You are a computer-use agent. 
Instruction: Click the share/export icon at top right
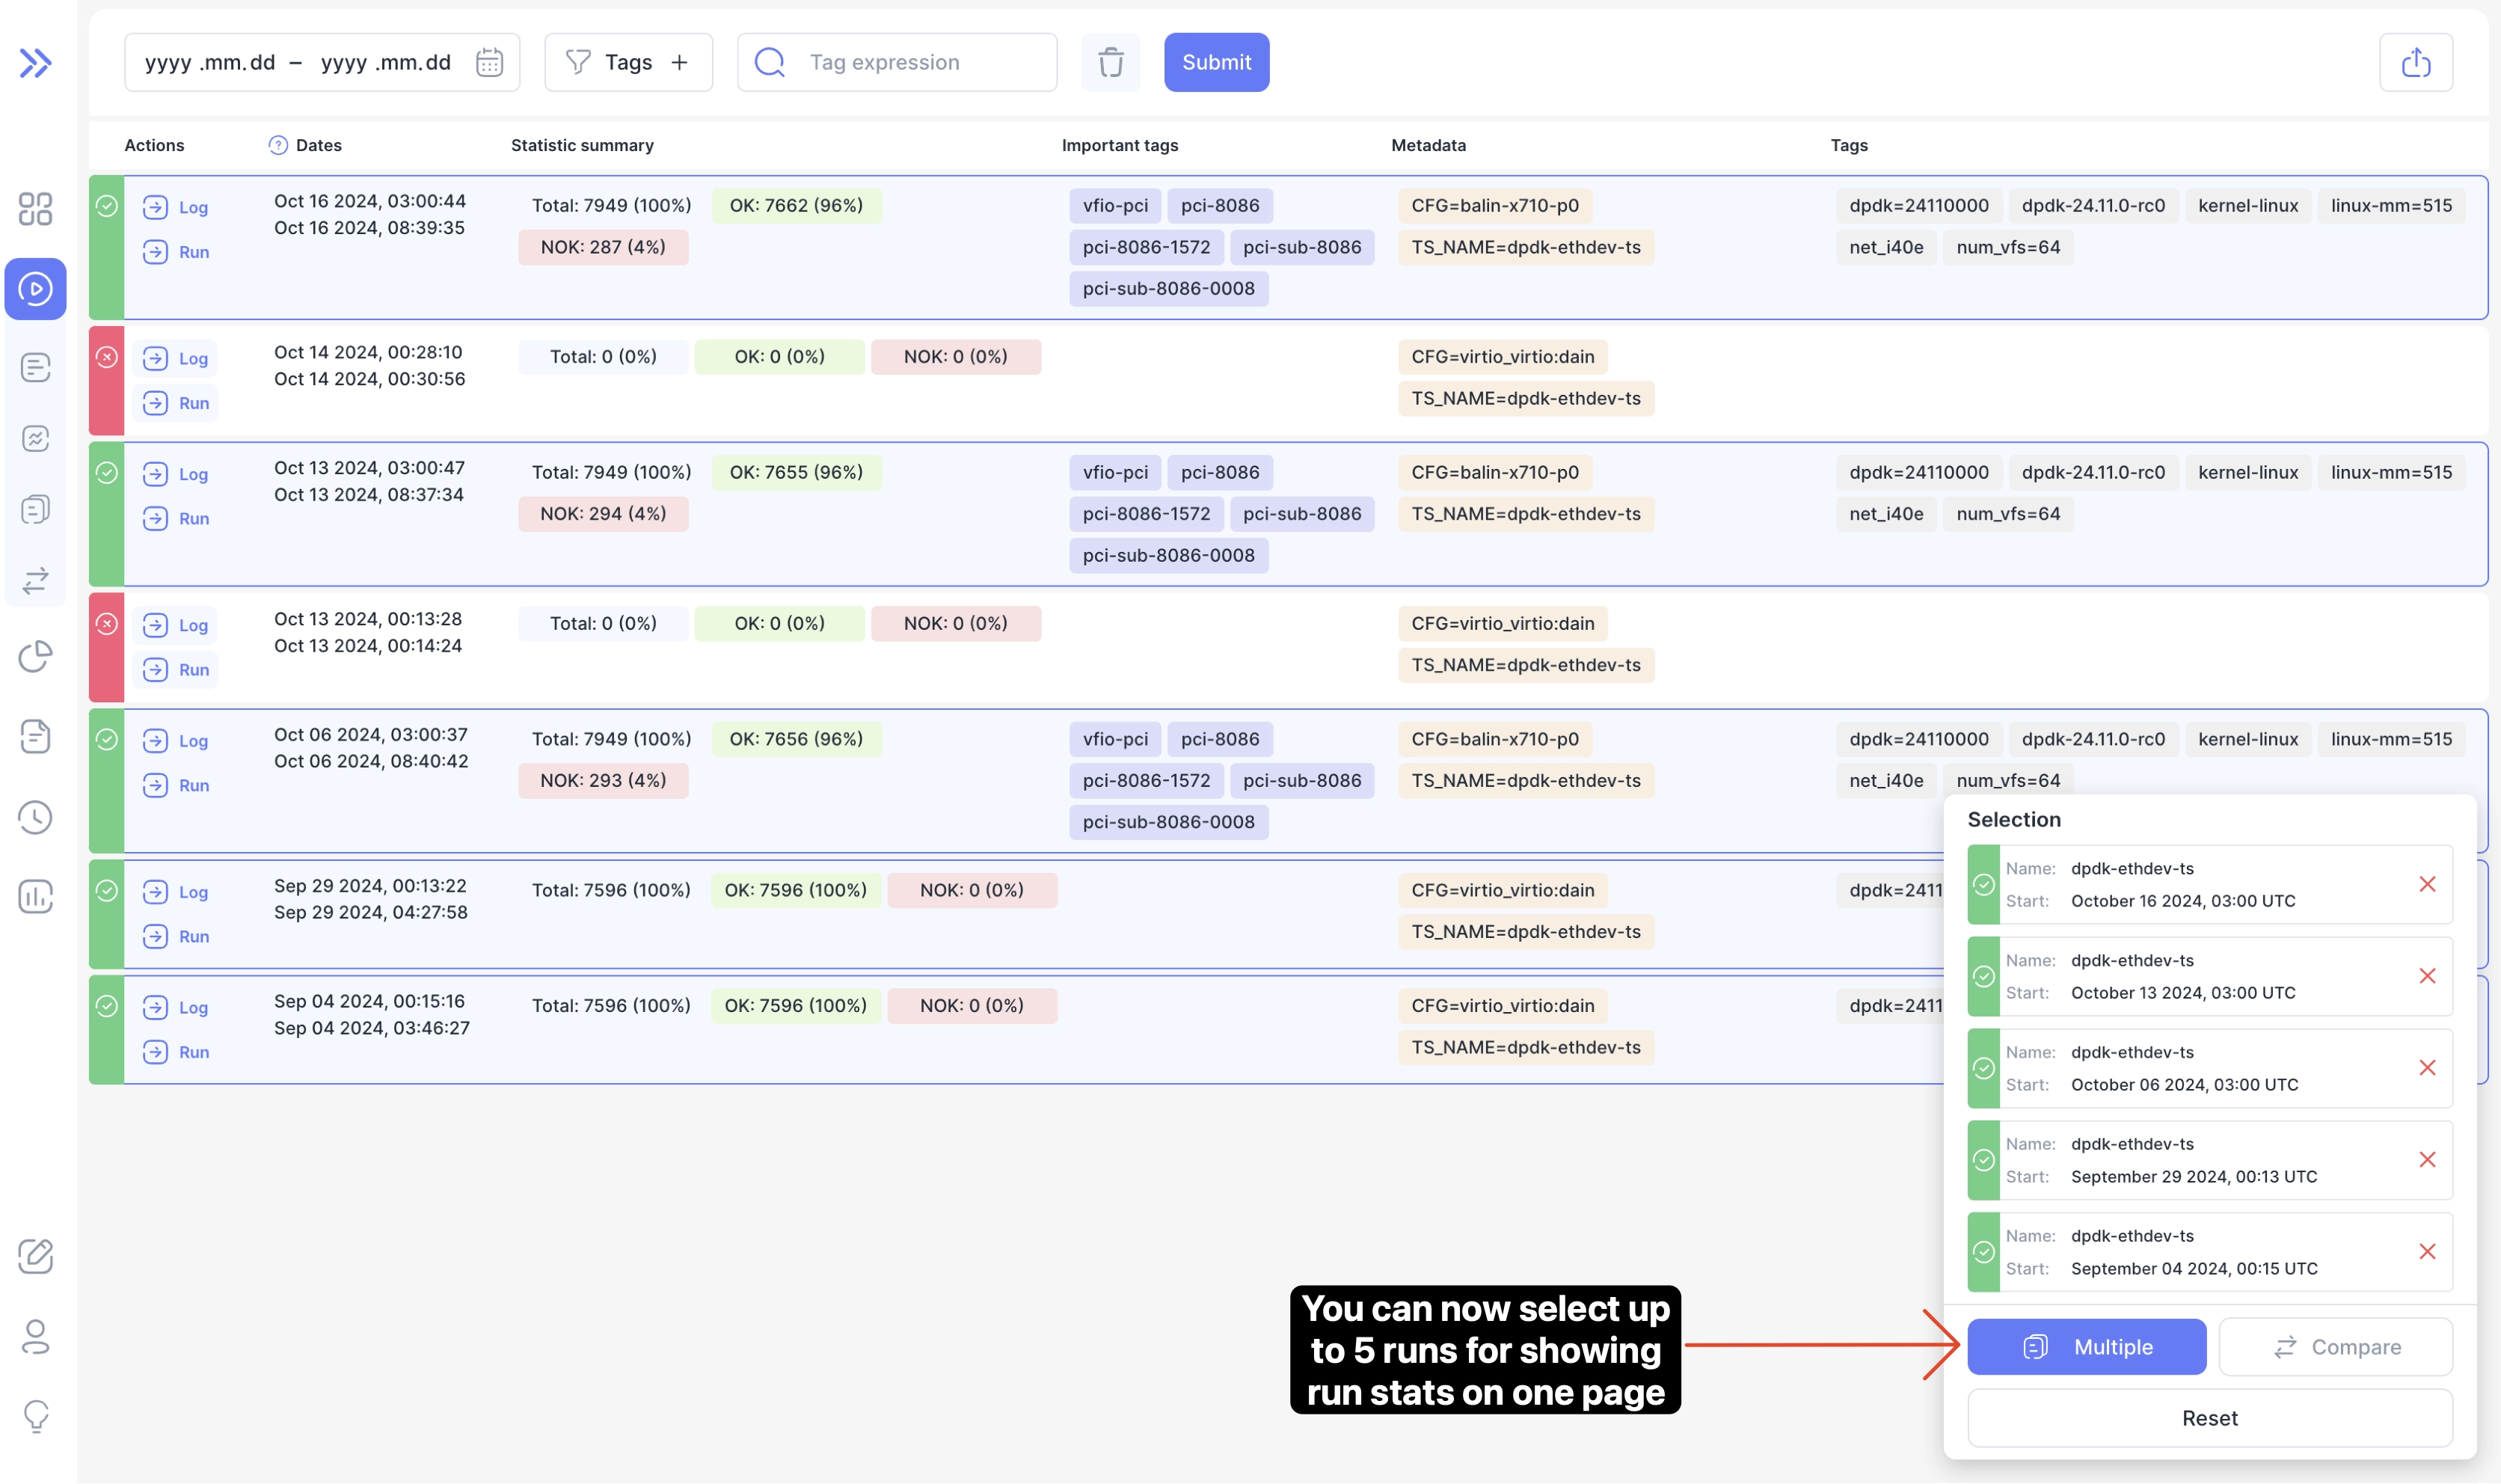(2415, 63)
